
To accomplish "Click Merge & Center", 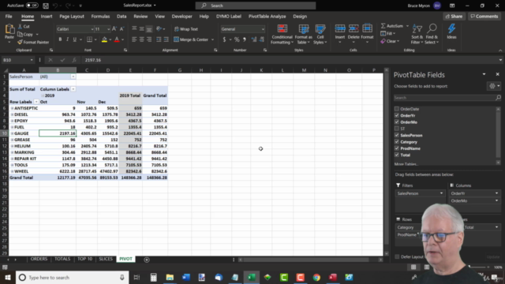I will pyautogui.click(x=191, y=39).
